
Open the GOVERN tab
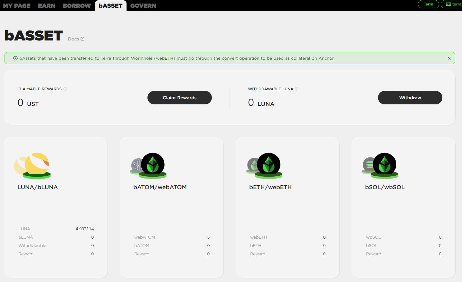click(143, 6)
